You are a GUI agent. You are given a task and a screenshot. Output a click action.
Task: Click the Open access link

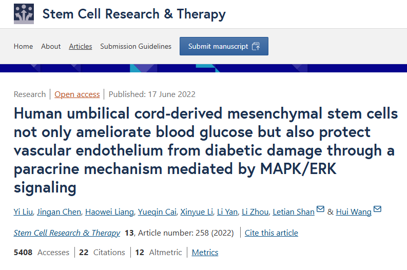(77, 94)
